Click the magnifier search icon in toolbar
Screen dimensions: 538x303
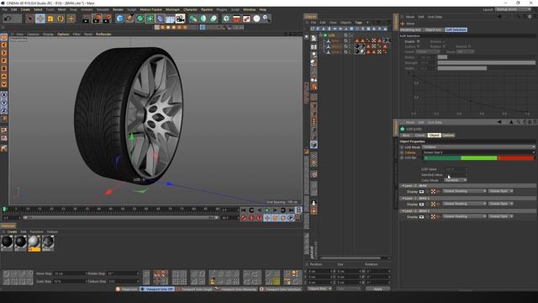[266, 19]
